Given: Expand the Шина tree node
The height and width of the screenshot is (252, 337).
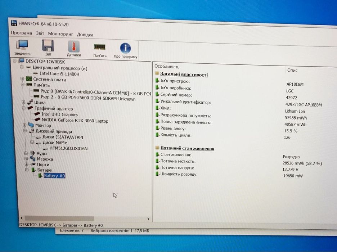Looking at the screenshot, I should (x=23, y=102).
